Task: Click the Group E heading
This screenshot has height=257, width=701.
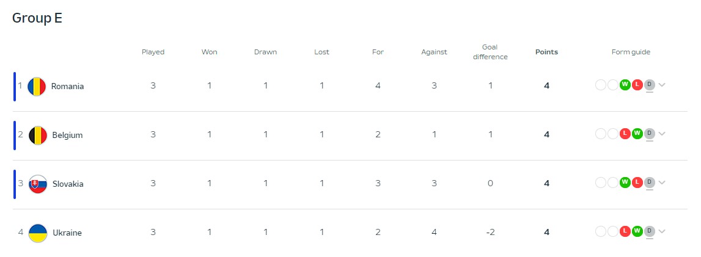Action: tap(37, 18)
